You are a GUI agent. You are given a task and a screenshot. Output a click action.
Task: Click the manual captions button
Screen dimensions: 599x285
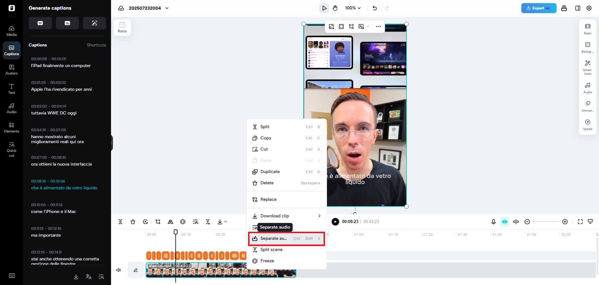[67, 23]
